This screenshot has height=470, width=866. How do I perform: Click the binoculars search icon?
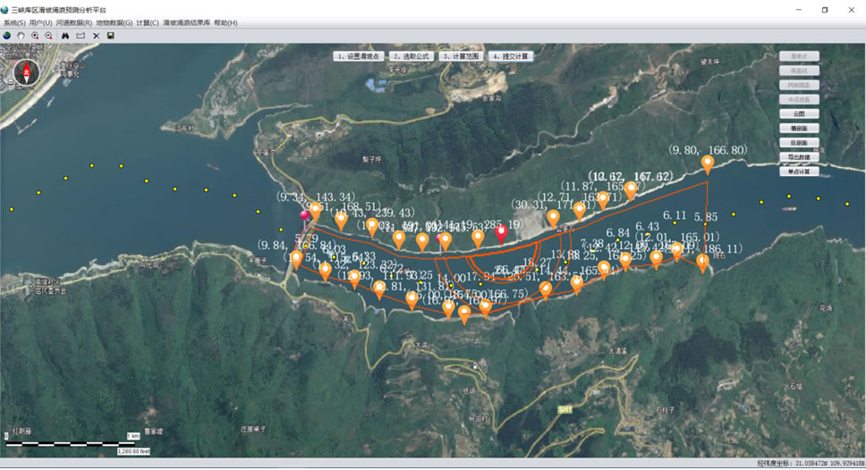tap(65, 36)
